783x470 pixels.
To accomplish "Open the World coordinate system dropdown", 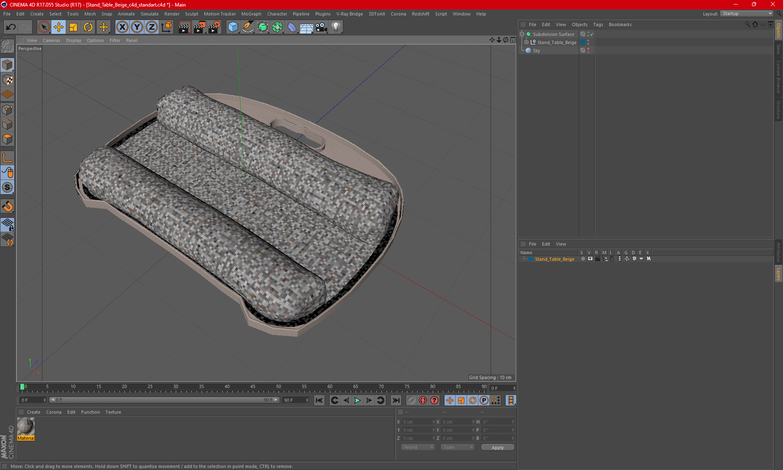I will click(418, 447).
